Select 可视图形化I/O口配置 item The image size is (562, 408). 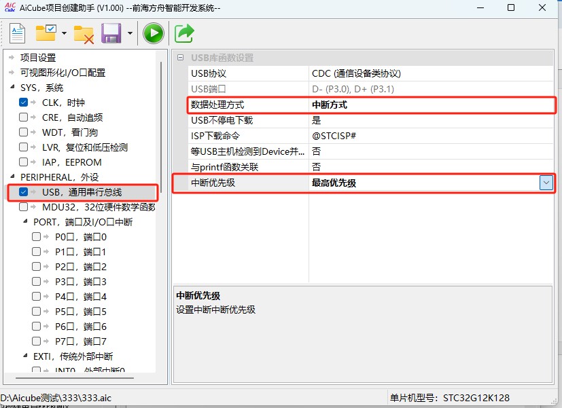pyautogui.click(x=63, y=73)
